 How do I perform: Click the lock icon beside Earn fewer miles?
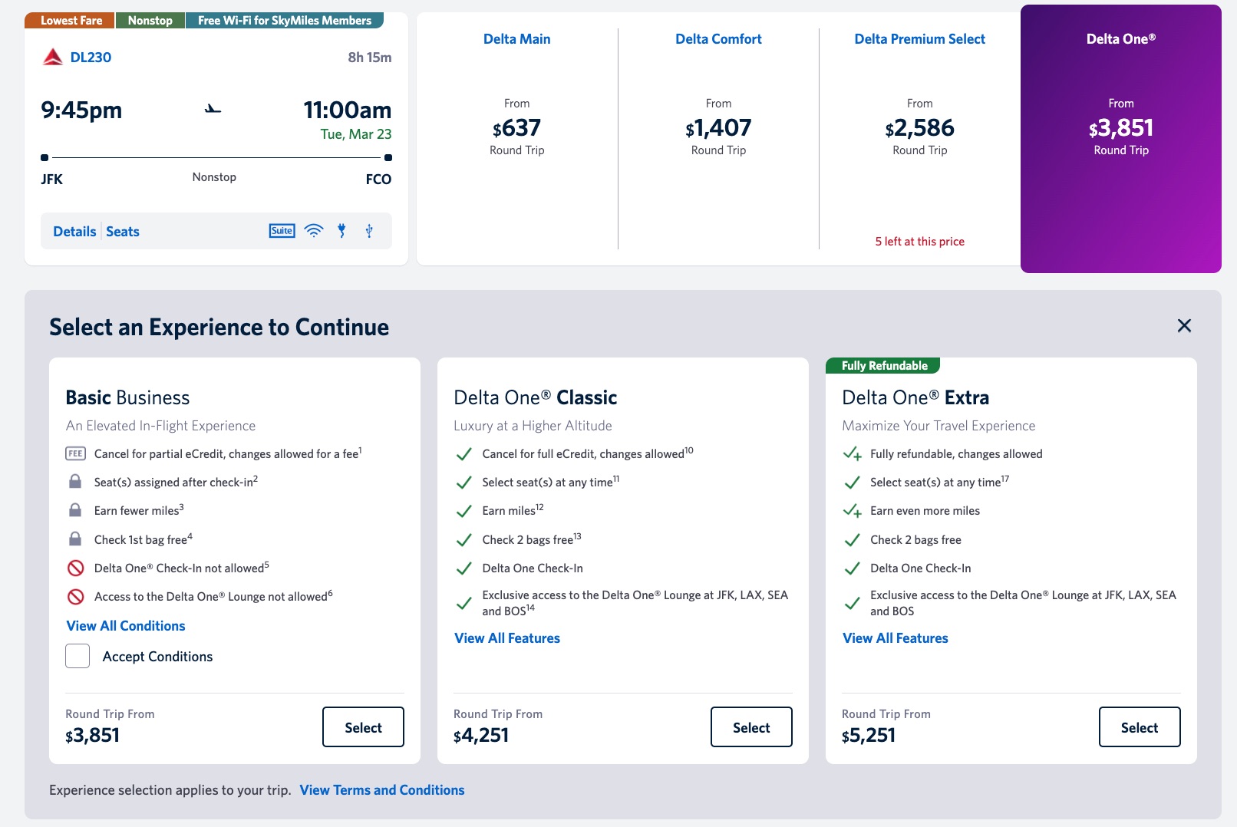pyautogui.click(x=75, y=510)
